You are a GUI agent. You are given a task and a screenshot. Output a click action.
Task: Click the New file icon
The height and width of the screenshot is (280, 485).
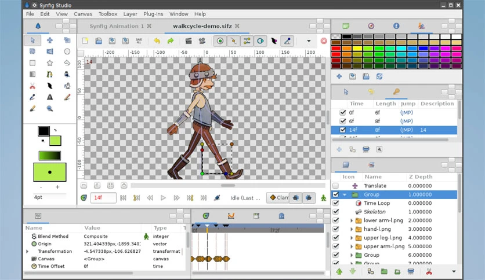click(x=85, y=41)
